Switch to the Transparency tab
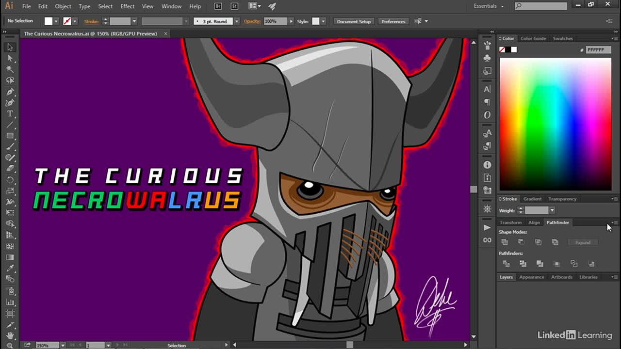The image size is (621, 349). click(562, 199)
